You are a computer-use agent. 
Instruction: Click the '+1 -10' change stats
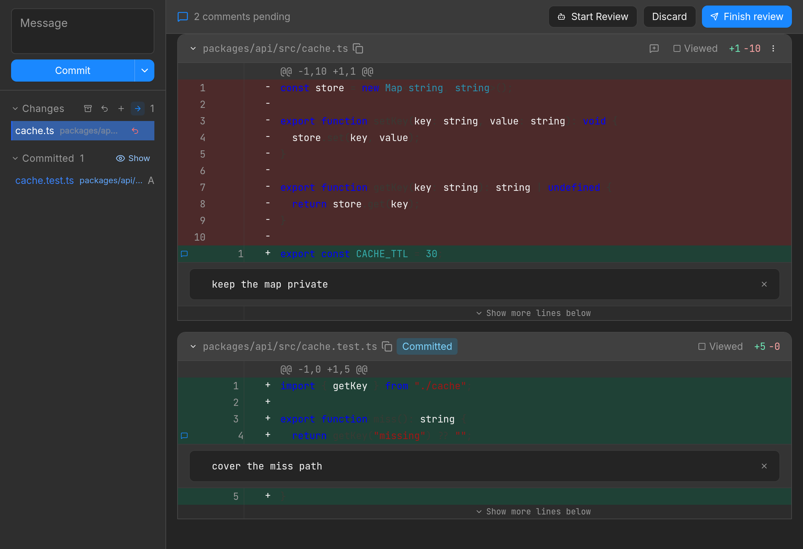pyautogui.click(x=745, y=48)
